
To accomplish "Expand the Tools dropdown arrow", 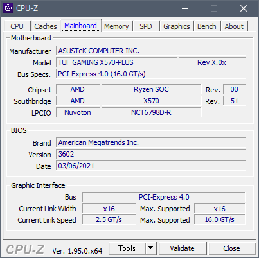I will coord(151,248).
